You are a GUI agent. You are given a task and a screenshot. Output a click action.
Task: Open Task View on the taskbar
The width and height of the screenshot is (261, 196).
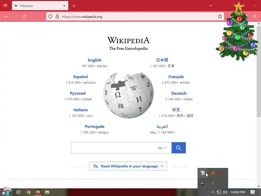pos(18,192)
